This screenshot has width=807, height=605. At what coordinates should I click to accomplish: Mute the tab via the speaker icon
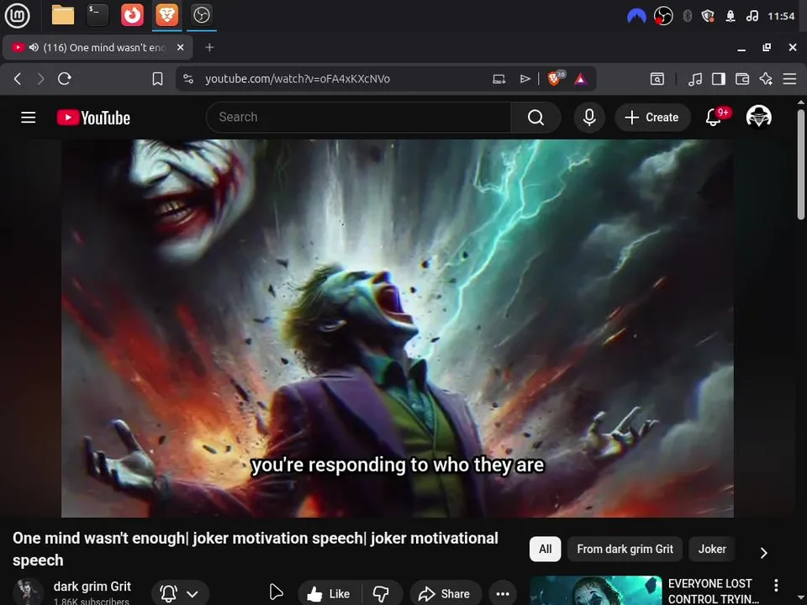click(34, 47)
